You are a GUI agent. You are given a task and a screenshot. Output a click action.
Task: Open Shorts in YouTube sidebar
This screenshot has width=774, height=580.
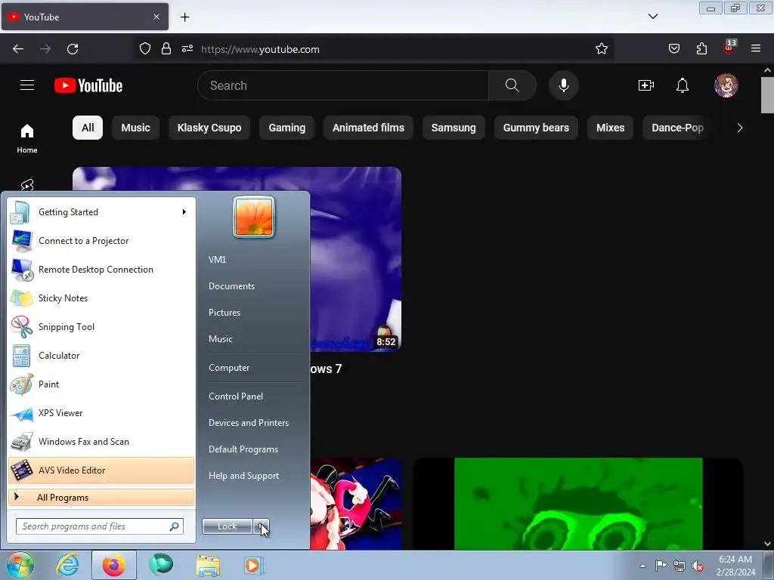click(x=27, y=184)
